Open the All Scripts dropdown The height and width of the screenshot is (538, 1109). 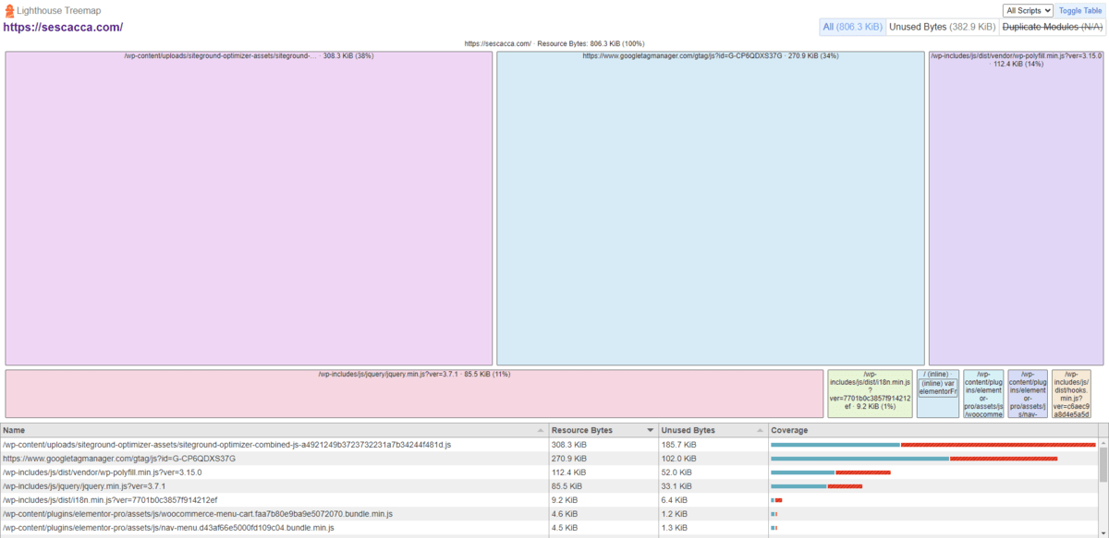click(1028, 11)
